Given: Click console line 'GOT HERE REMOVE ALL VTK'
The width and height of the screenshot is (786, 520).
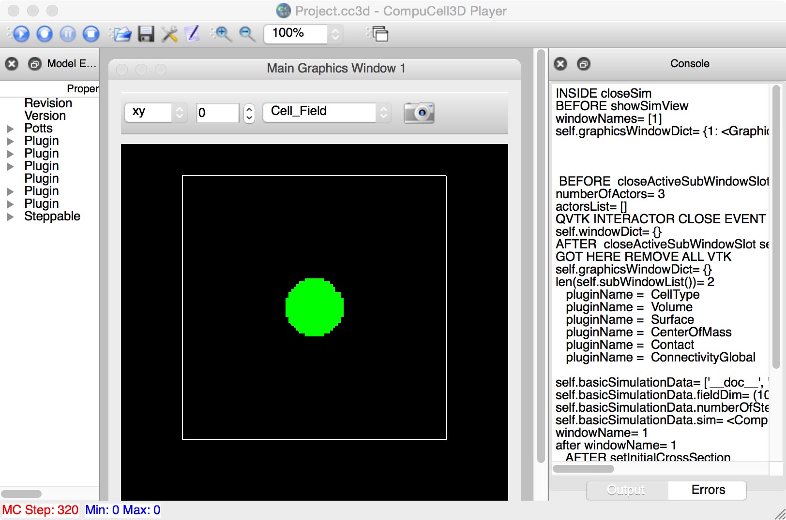Looking at the screenshot, I should click(x=644, y=257).
